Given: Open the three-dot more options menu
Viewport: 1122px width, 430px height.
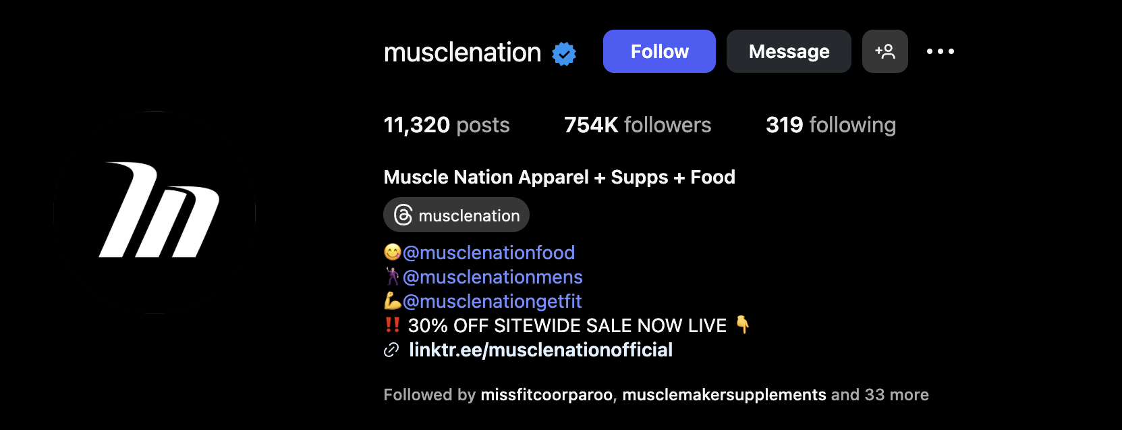Looking at the screenshot, I should (x=940, y=51).
